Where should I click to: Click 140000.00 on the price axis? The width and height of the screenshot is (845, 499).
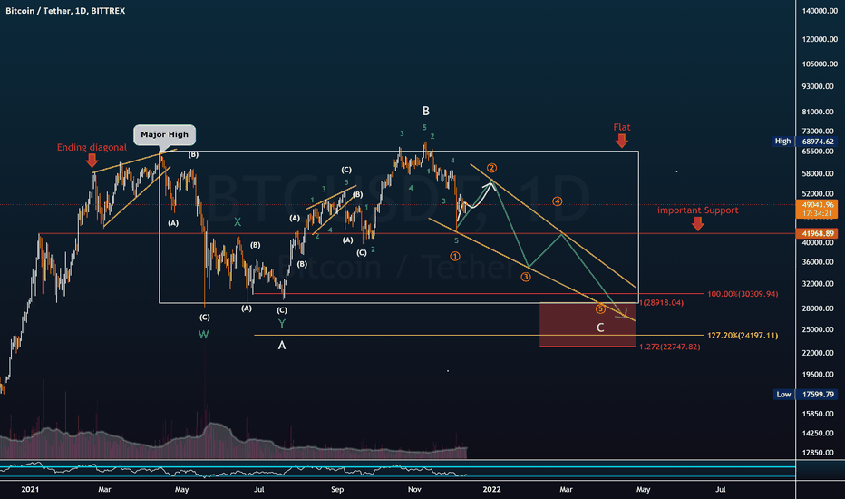click(820, 11)
